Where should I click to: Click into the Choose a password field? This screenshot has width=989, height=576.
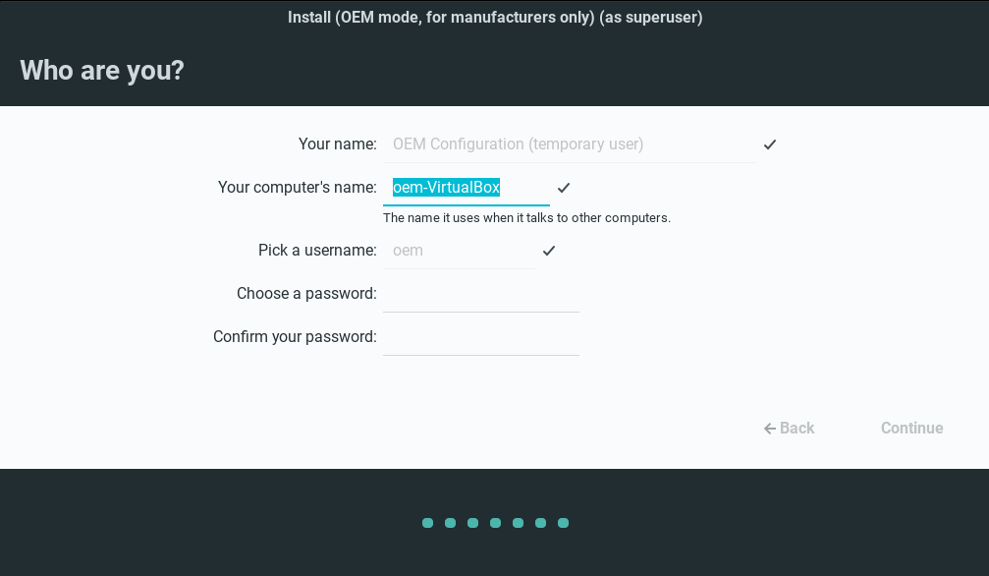(x=480, y=294)
